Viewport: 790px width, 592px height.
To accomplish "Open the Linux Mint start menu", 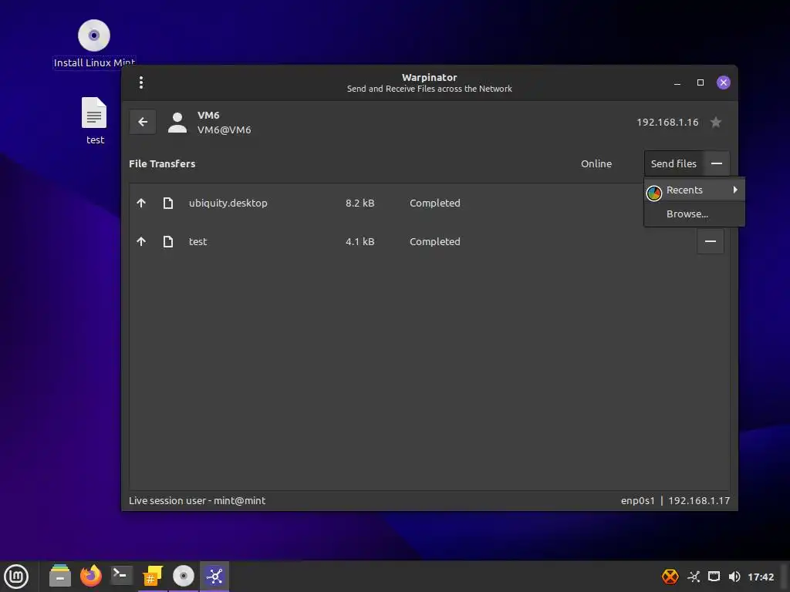I will coord(17,577).
